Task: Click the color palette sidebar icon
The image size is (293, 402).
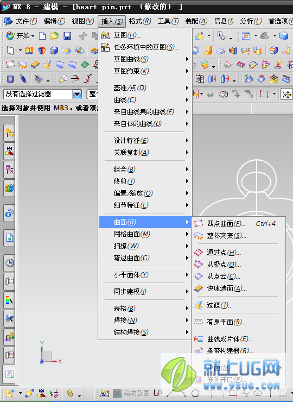Action: [x=9, y=300]
